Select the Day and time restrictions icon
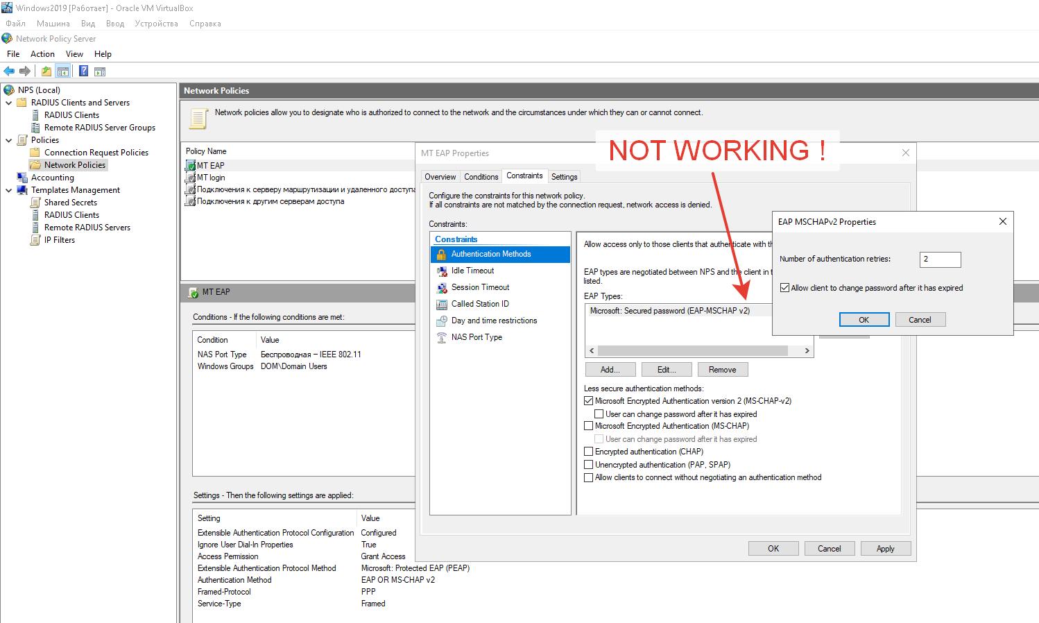Viewport: 1039px width, 623px height. tap(441, 321)
